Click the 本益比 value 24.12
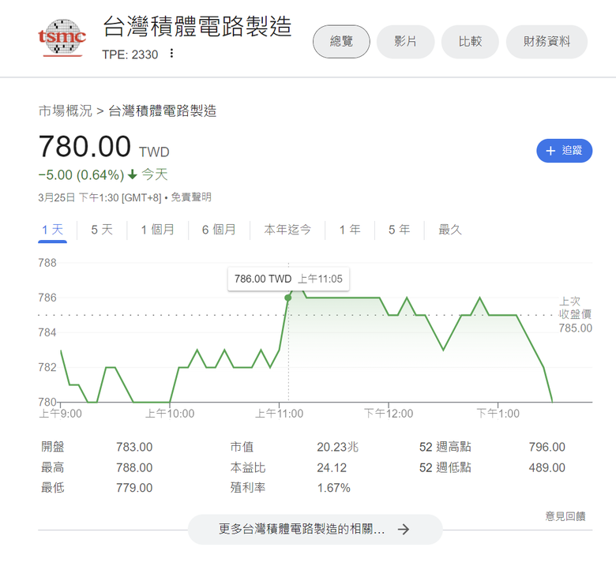616x566 pixels. 332,468
